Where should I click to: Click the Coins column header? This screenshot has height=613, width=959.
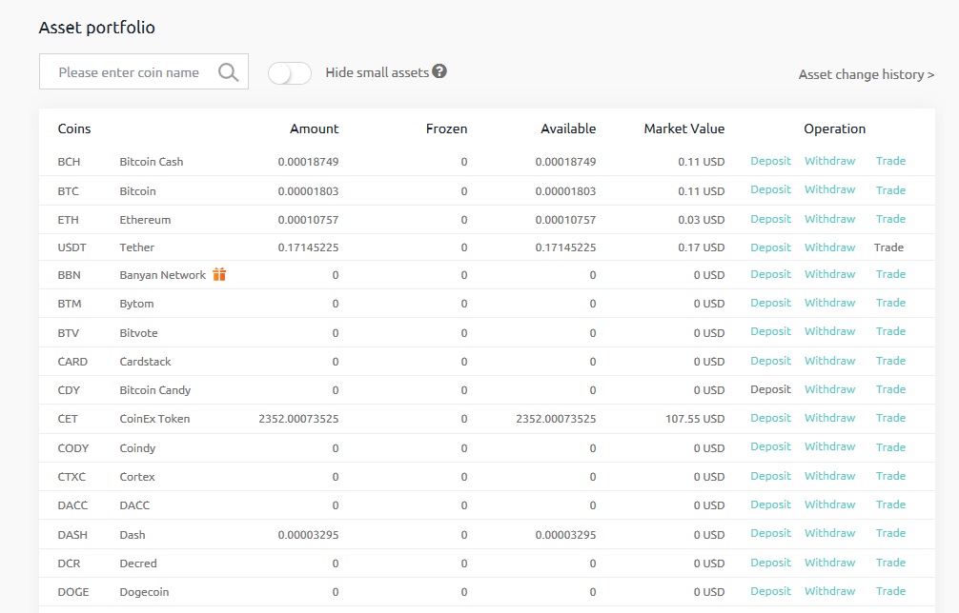point(74,129)
